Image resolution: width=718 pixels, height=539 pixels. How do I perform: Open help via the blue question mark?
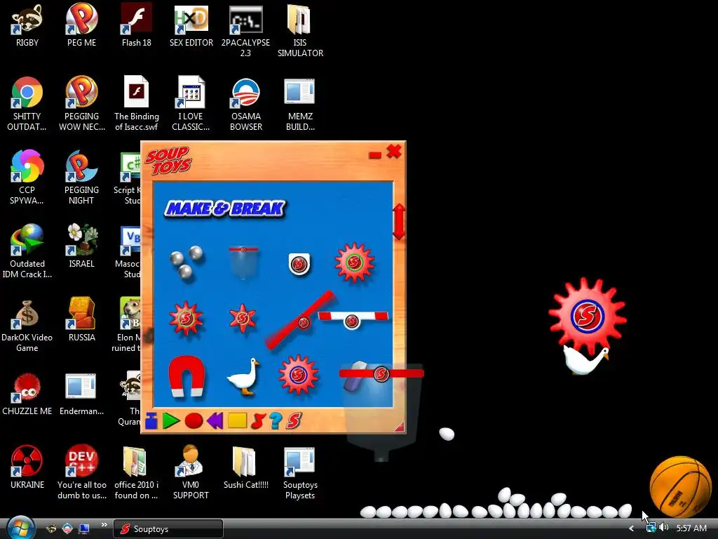click(x=275, y=421)
